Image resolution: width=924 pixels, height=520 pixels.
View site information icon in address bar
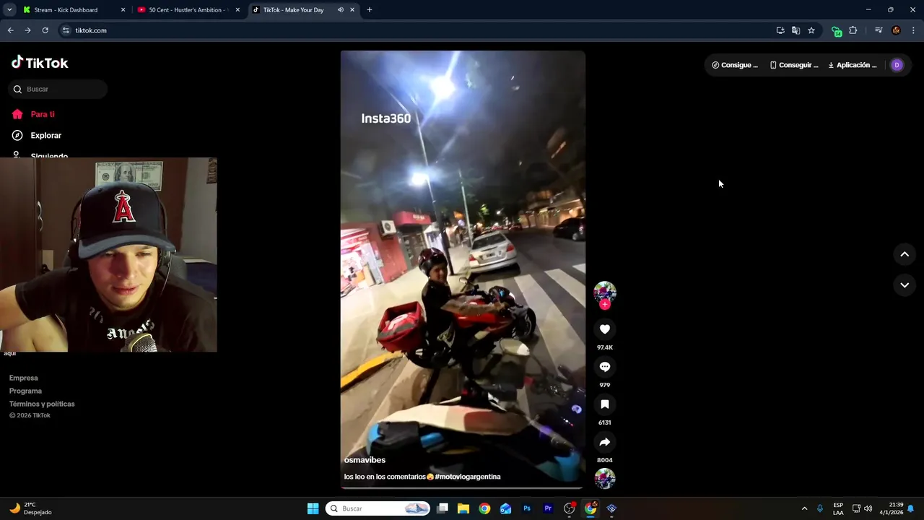coord(66,30)
